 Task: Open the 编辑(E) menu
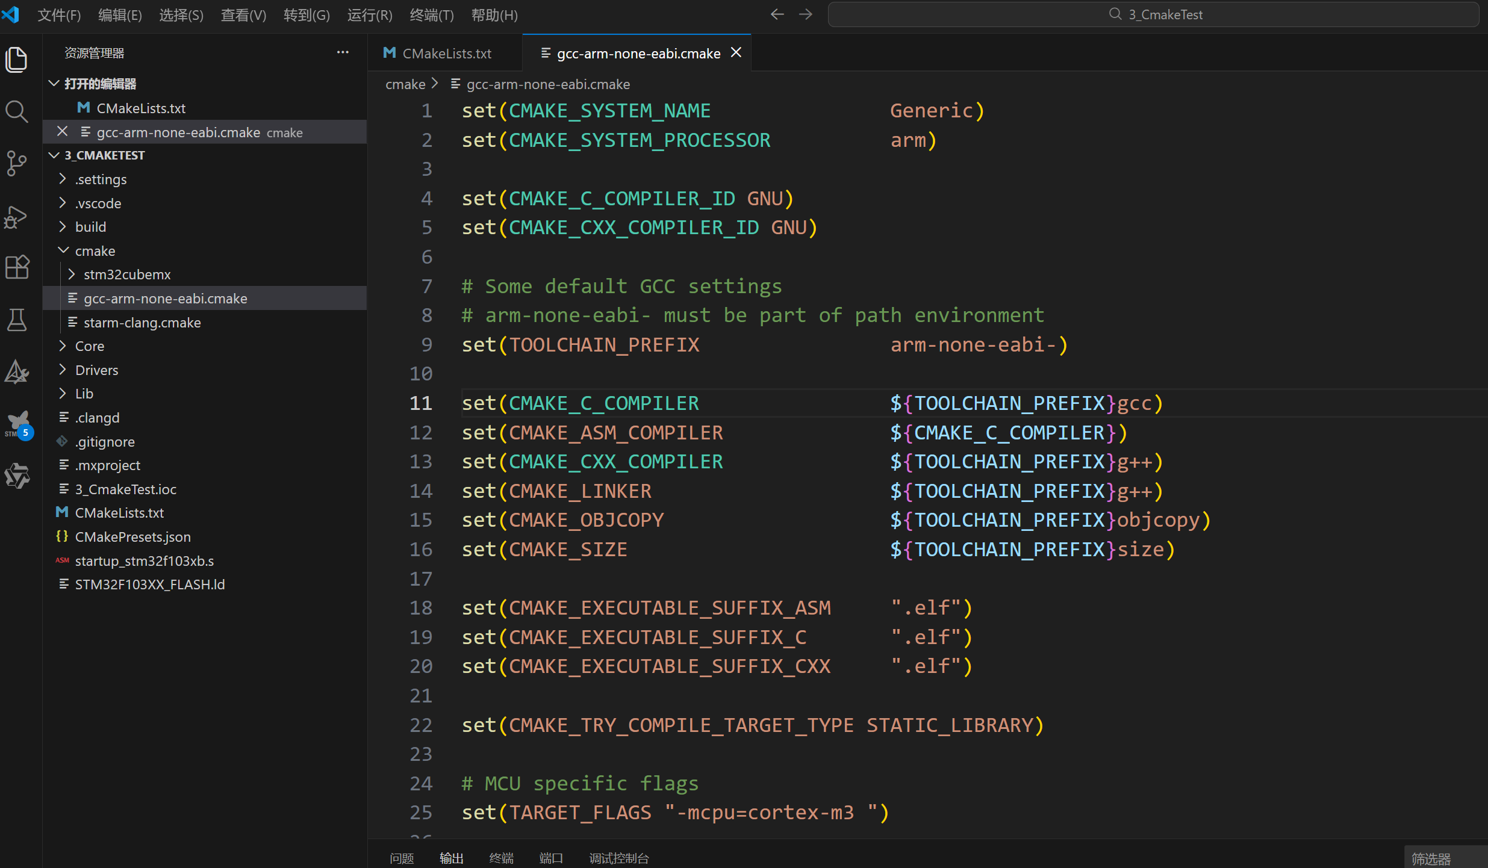pyautogui.click(x=120, y=15)
